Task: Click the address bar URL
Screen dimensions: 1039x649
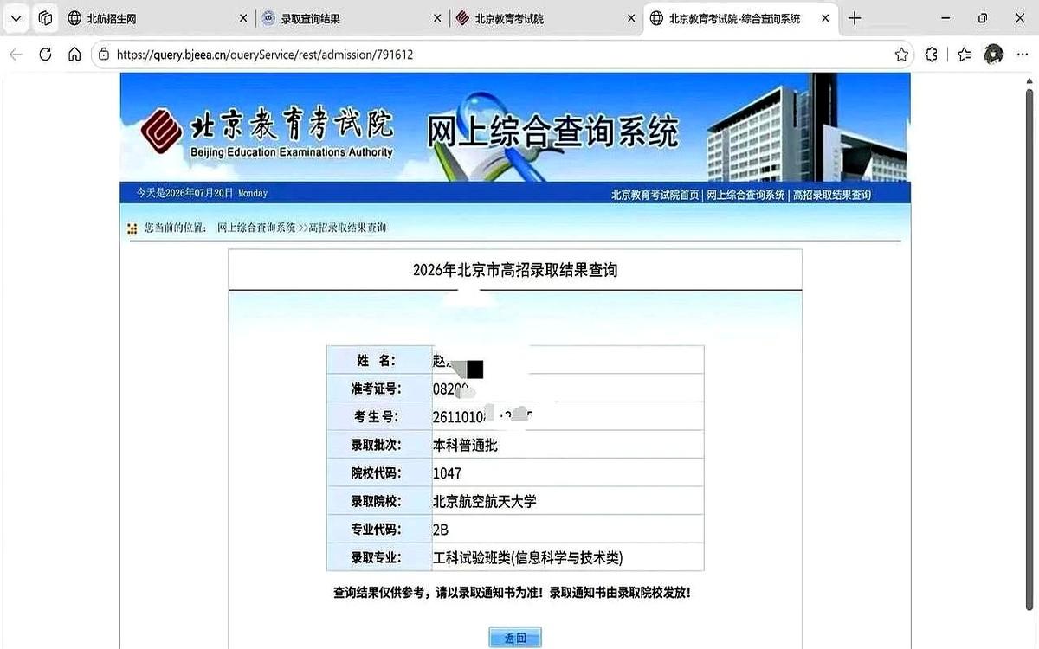Action: point(265,55)
